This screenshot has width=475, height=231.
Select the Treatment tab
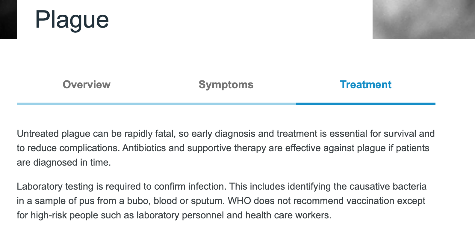pyautogui.click(x=366, y=85)
